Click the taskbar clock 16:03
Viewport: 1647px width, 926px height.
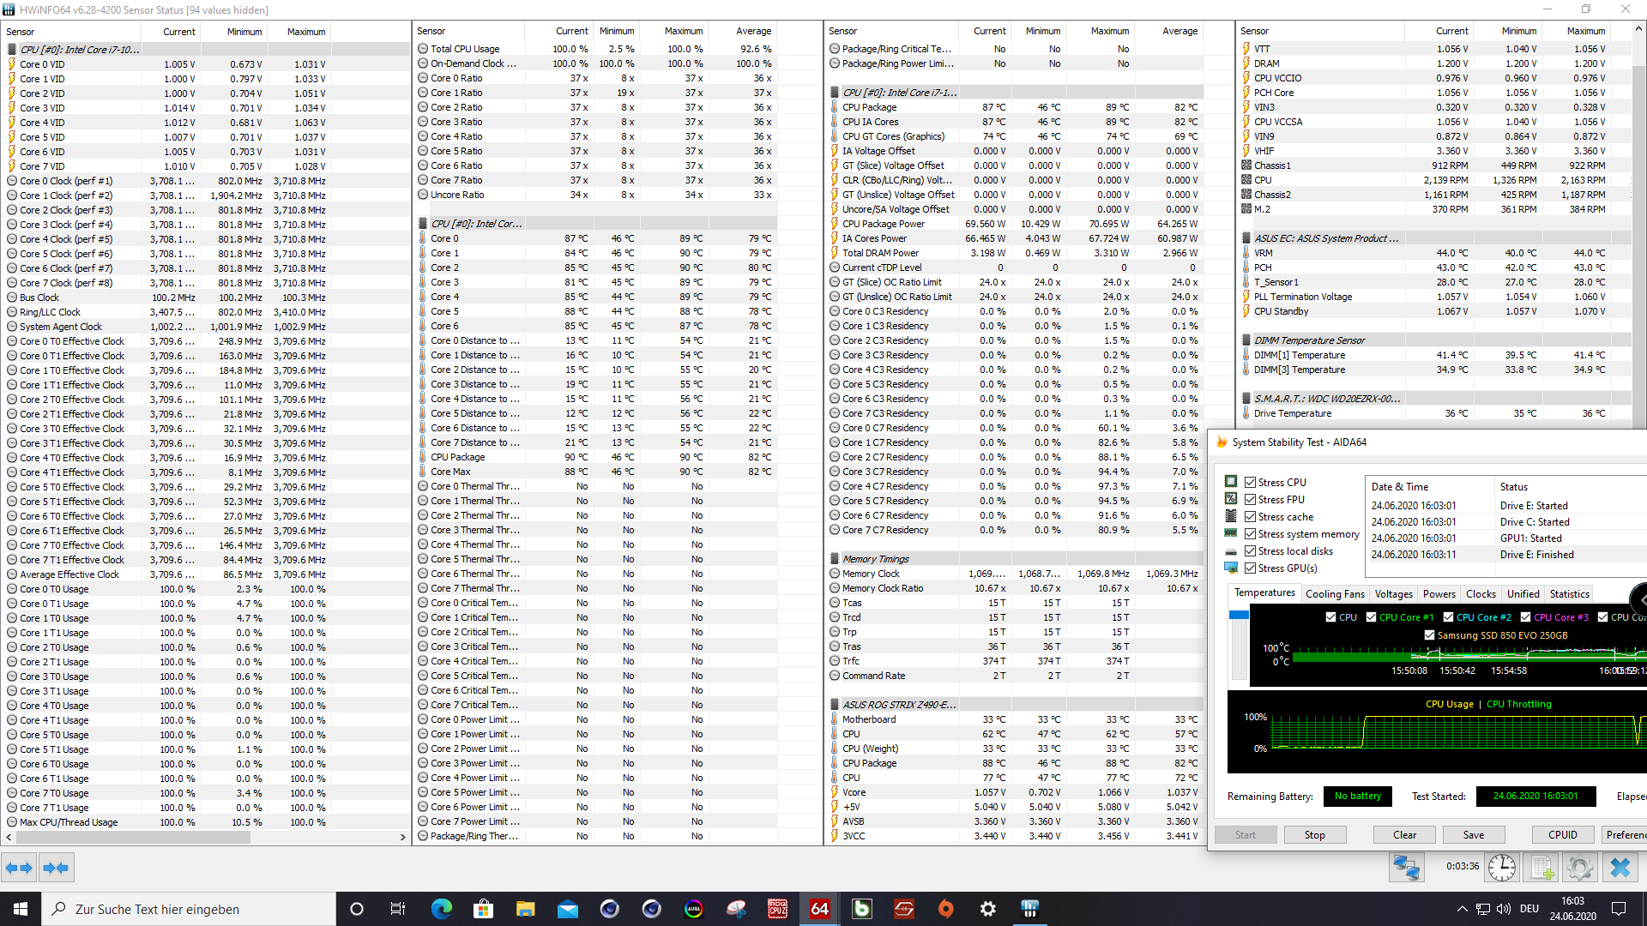[1572, 909]
